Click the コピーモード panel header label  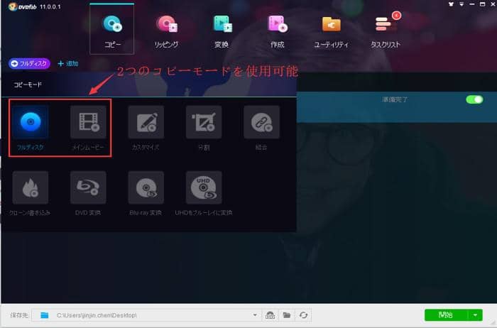click(28, 84)
